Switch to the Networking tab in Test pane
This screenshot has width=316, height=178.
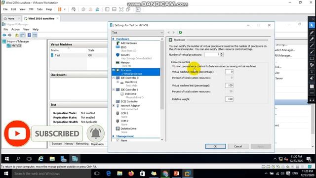[82, 144]
